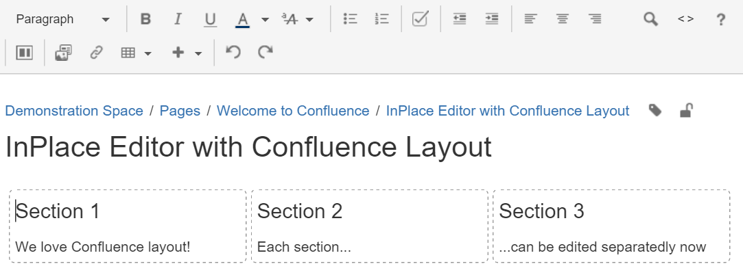Apply the current text color swatch
The image size is (743, 277).
click(x=242, y=19)
